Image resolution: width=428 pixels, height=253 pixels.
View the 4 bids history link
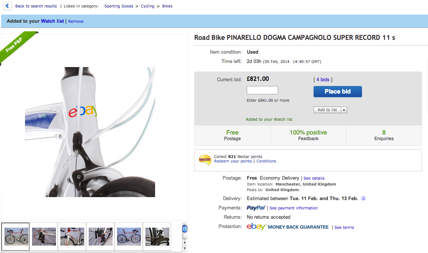pos(322,80)
